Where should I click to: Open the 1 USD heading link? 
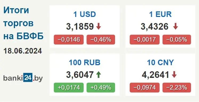click(84, 14)
